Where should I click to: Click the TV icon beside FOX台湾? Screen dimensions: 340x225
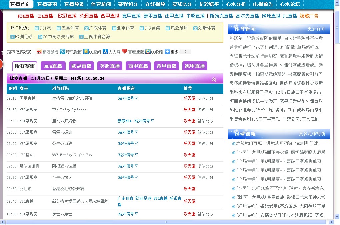pyautogui.click(x=142, y=28)
